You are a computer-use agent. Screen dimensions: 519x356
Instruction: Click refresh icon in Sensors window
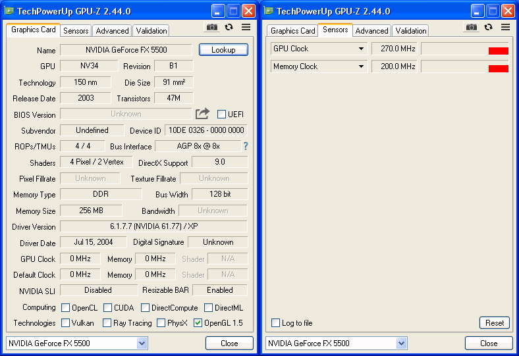tap(488, 27)
